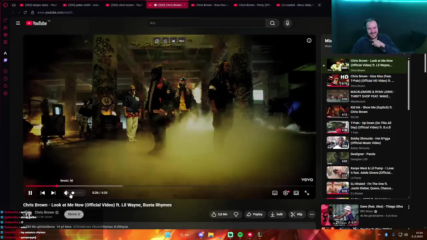Switch to 'Lil Loaded - 6locc 6a6y' tab
427x240 pixels.
(x=295, y=5)
